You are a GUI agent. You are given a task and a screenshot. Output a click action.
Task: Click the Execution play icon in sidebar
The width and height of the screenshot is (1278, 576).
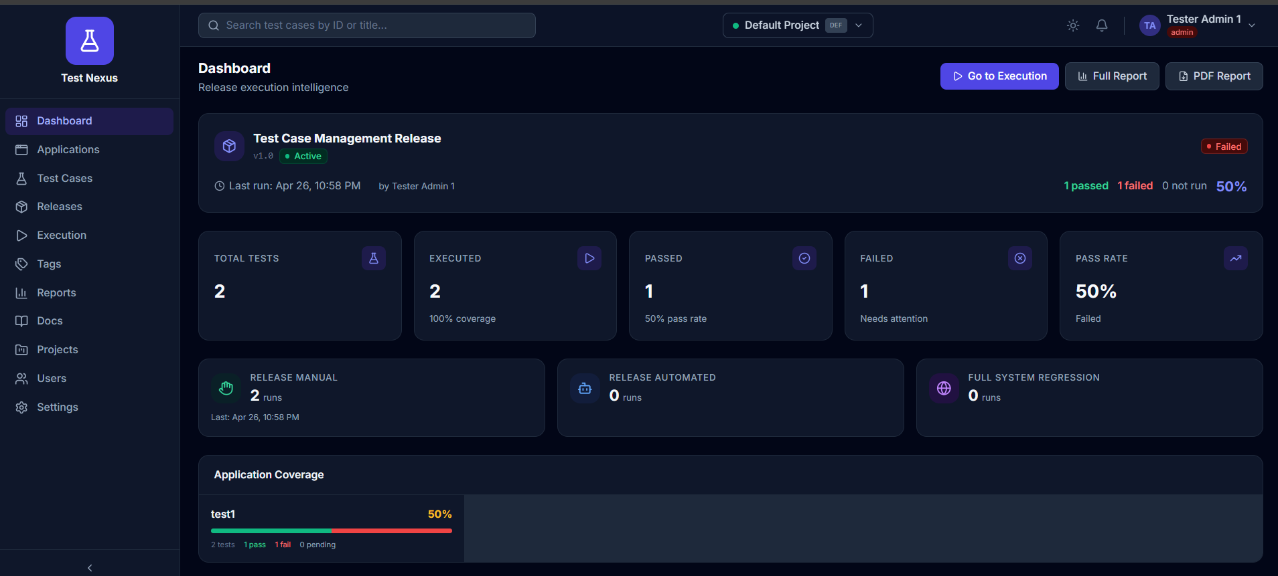(21, 235)
